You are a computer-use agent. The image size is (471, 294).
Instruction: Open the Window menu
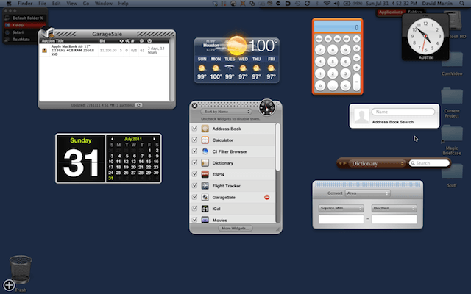pyautogui.click(x=104, y=4)
